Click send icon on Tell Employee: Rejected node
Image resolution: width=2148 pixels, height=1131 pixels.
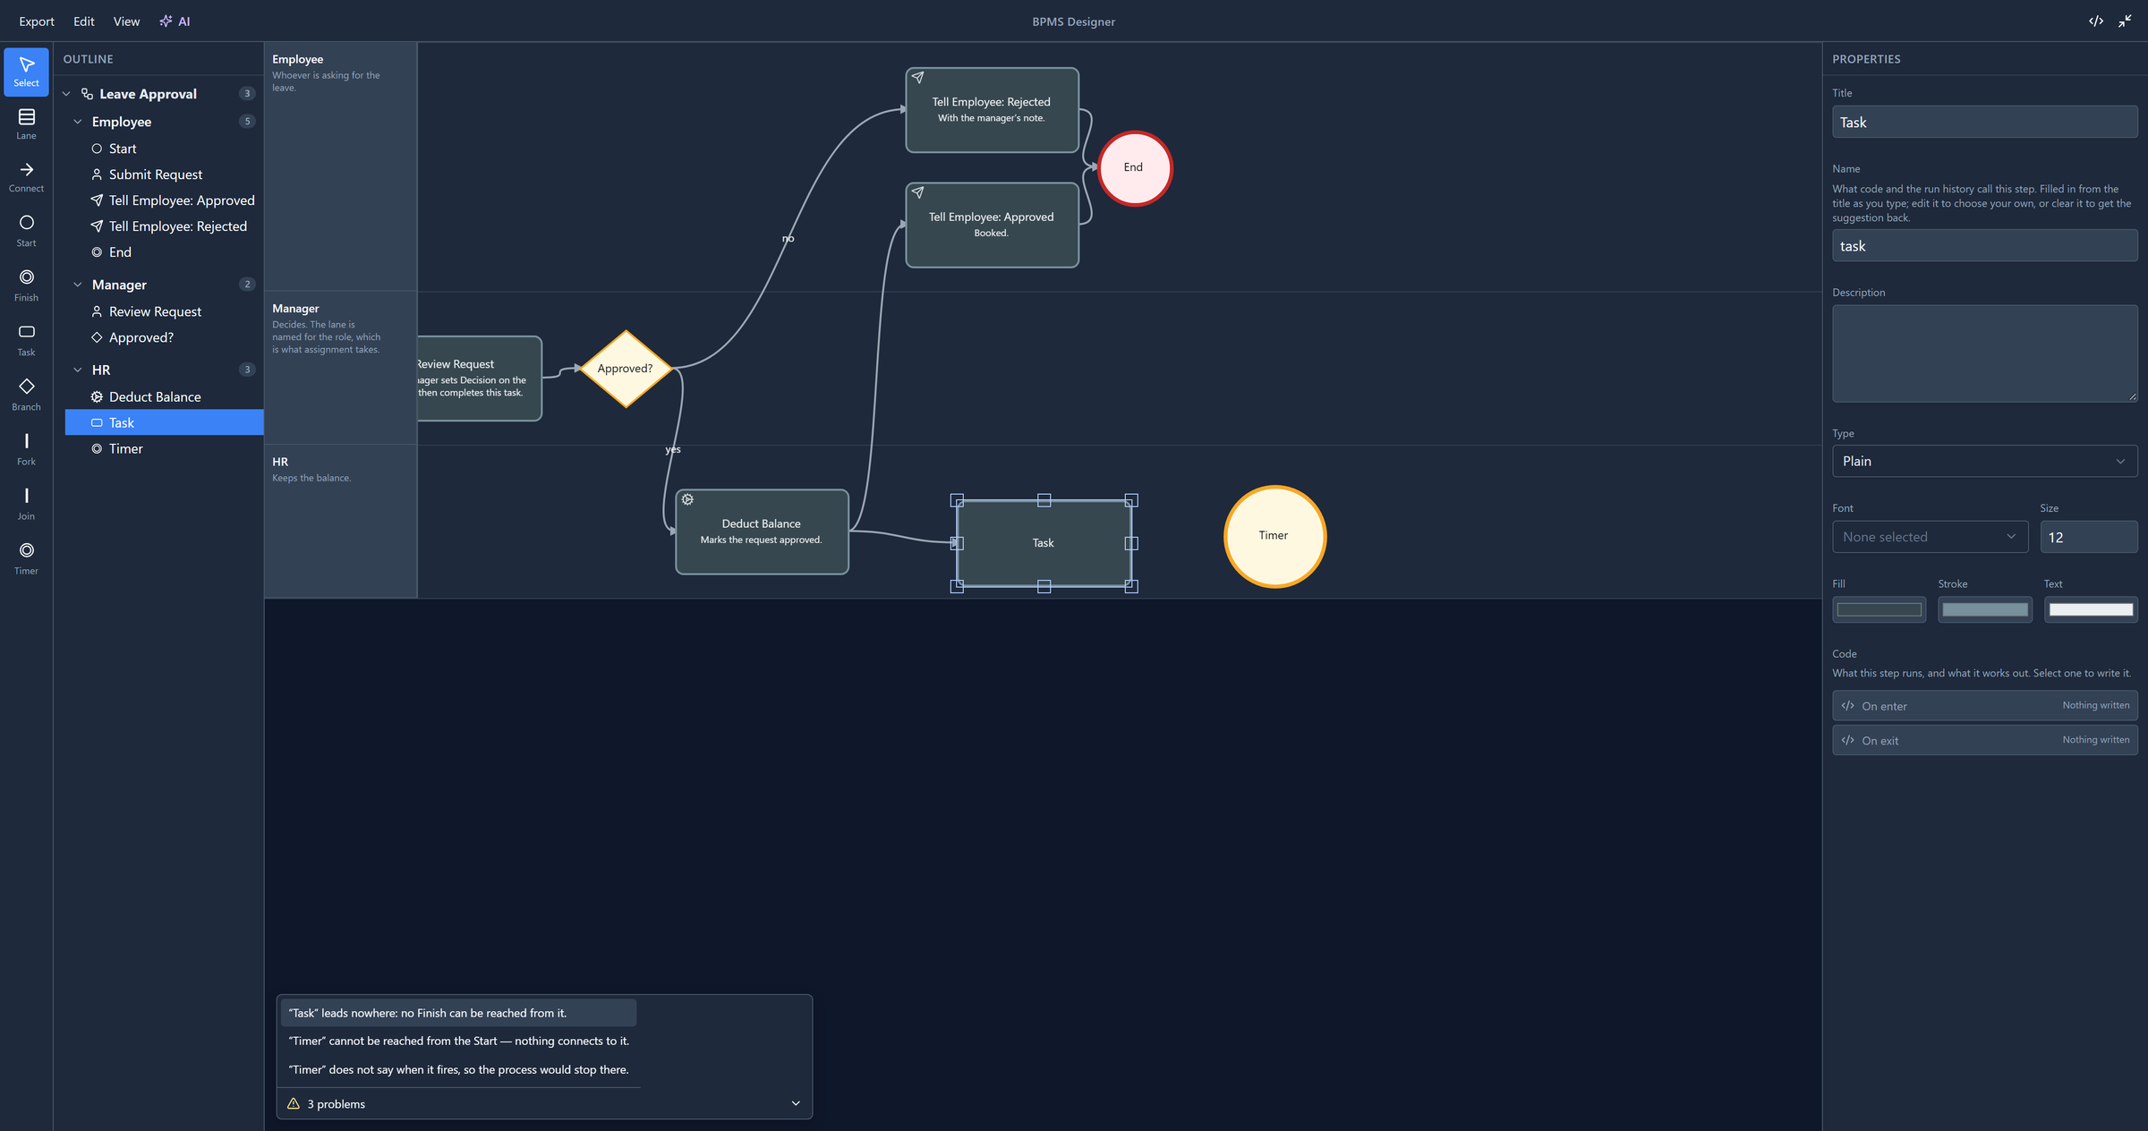[917, 78]
